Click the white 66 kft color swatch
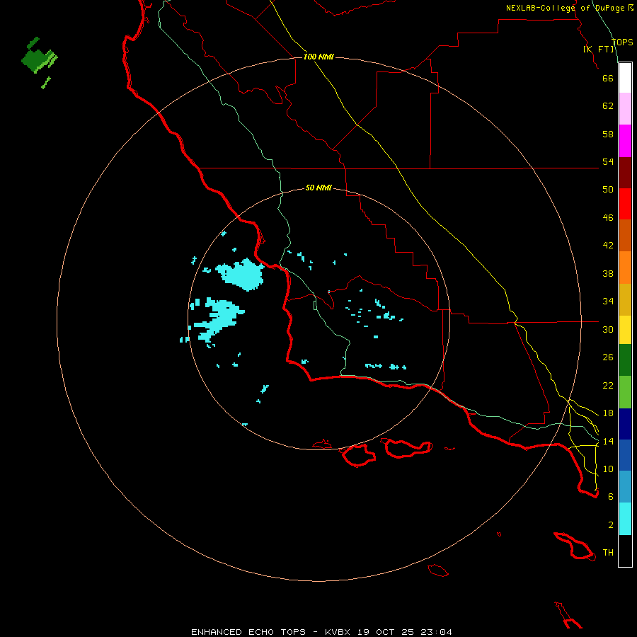The image size is (637, 637). (625, 78)
